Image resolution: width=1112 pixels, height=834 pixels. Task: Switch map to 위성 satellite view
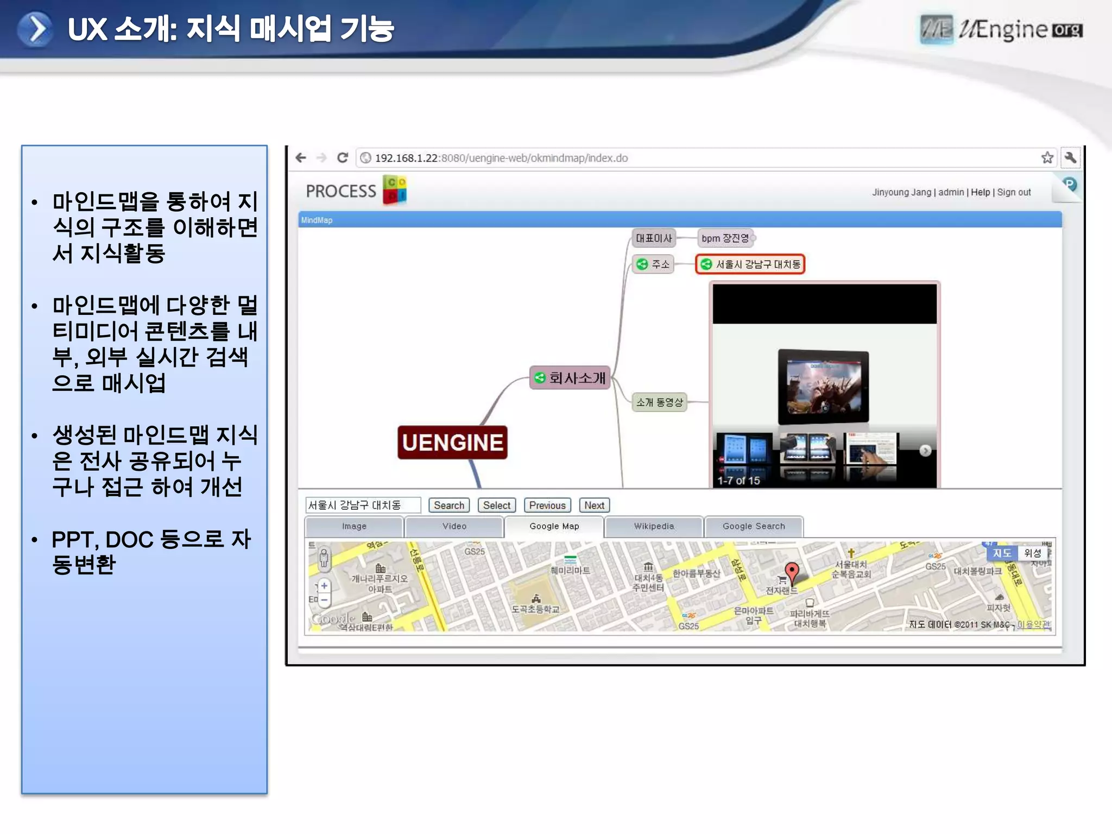(1032, 553)
